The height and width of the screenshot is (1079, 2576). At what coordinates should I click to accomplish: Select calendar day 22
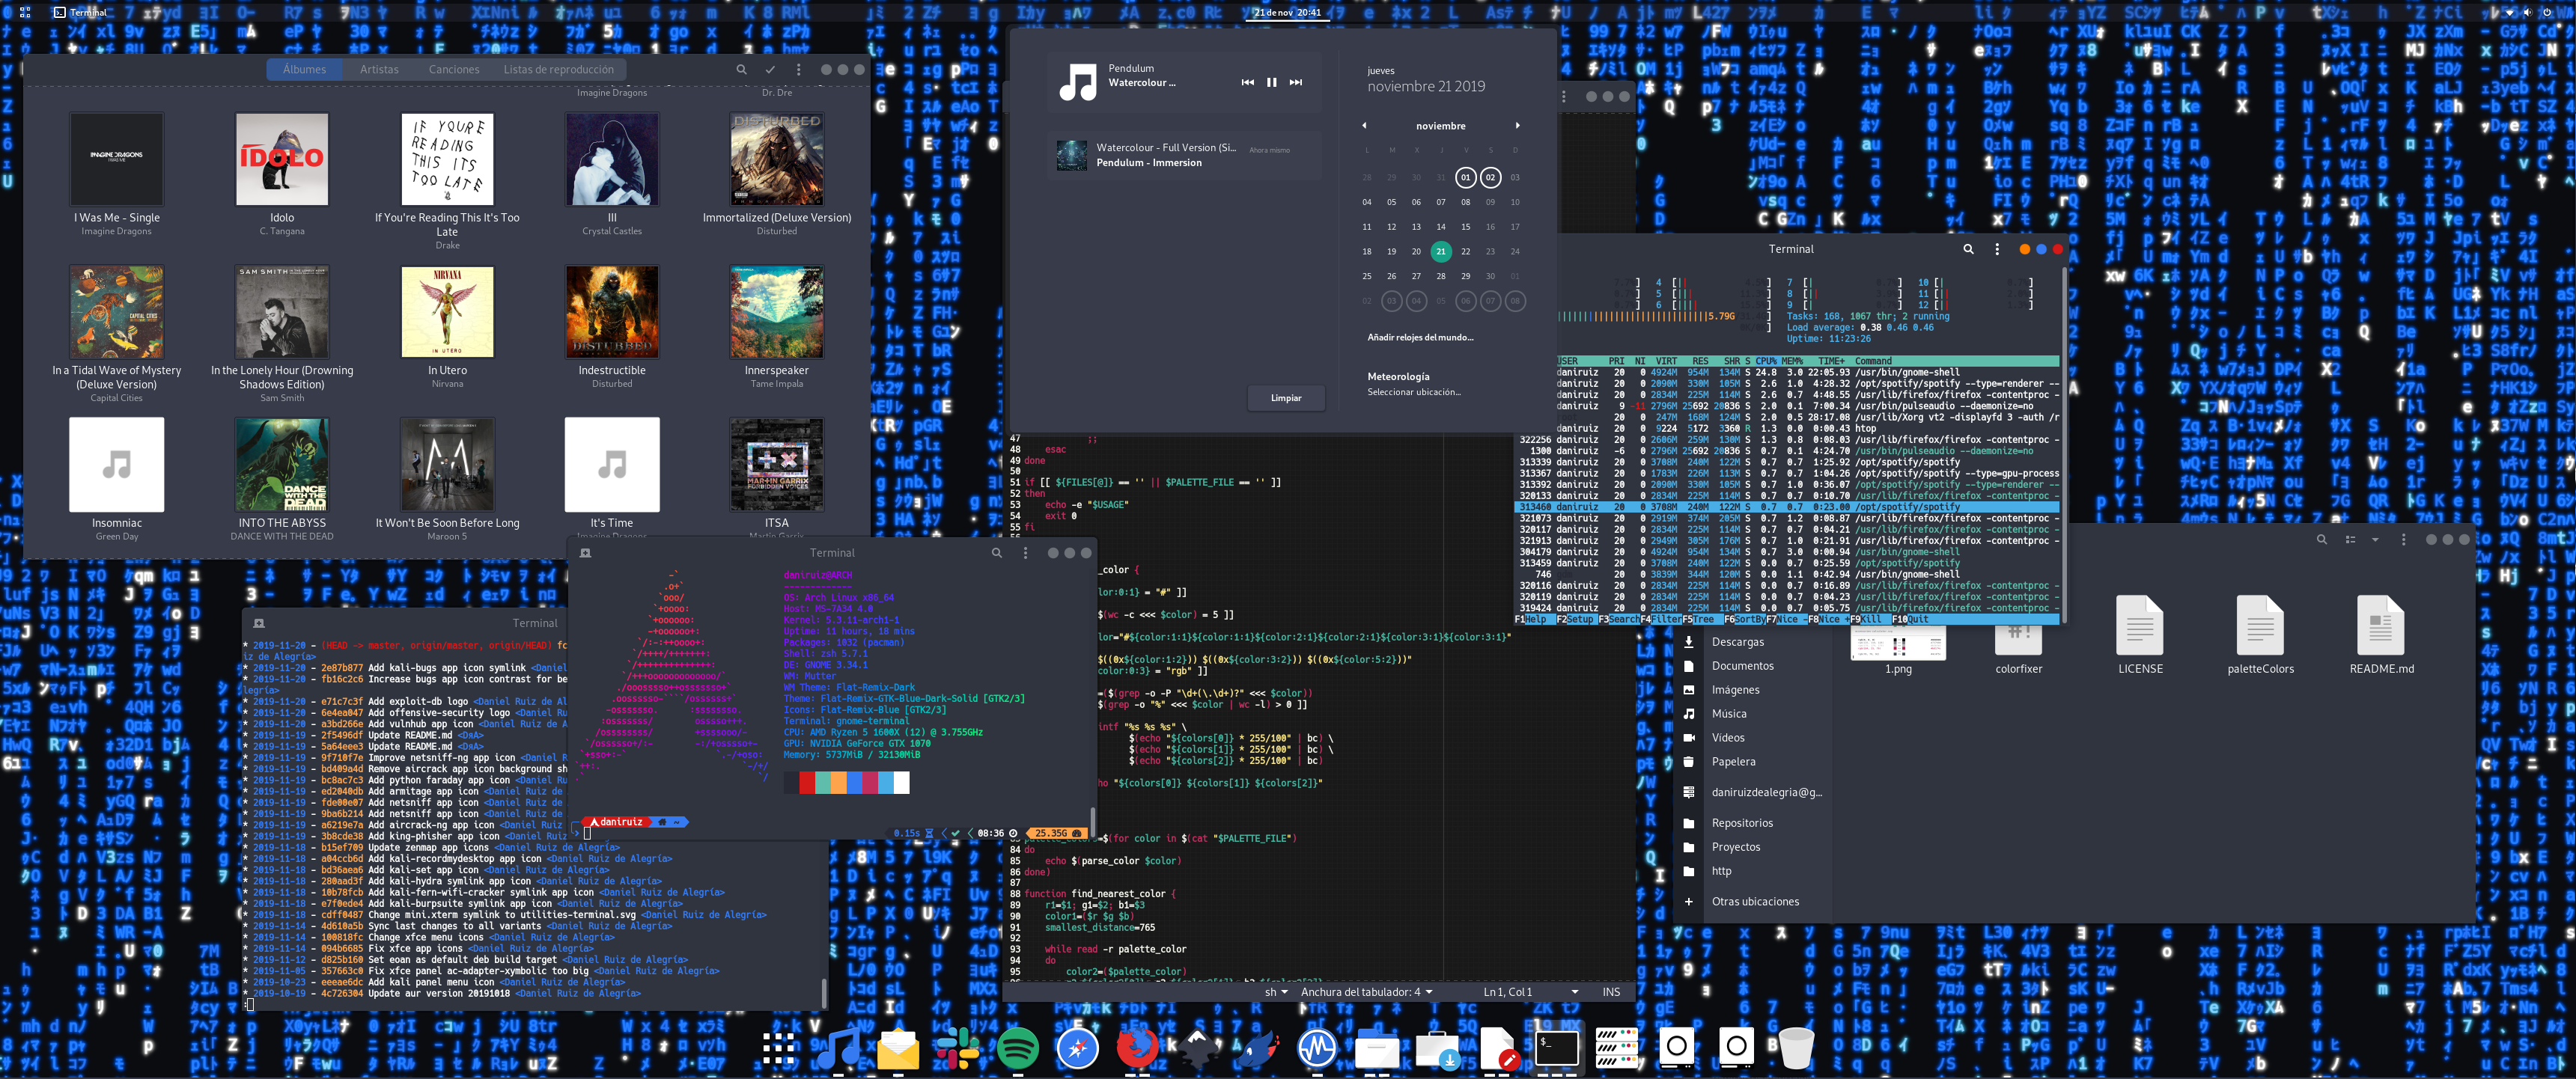pyautogui.click(x=1465, y=251)
